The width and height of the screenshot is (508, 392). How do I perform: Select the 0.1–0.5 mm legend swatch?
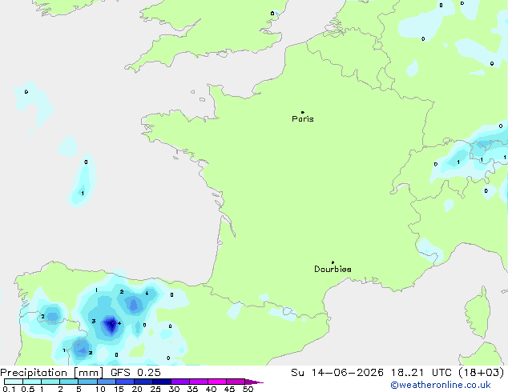14,382
